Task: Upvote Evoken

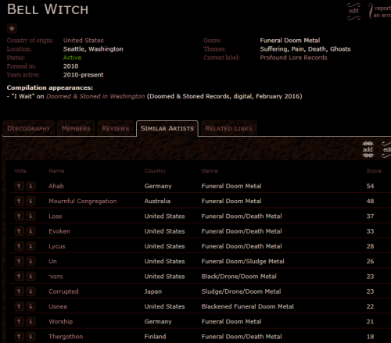Action: pos(19,231)
